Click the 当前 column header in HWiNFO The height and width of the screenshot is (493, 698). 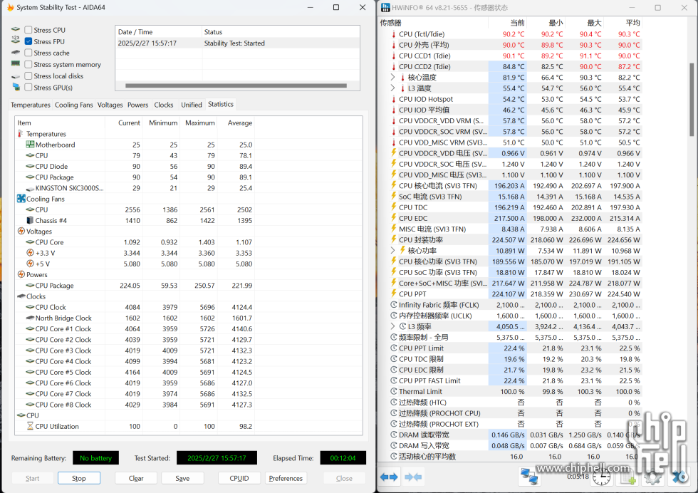pyautogui.click(x=507, y=23)
